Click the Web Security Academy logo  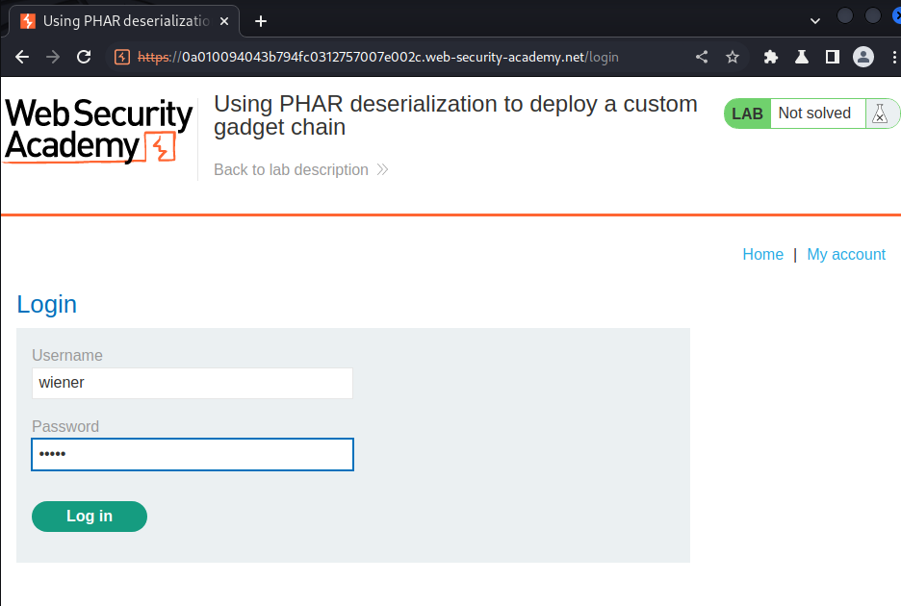click(x=98, y=131)
